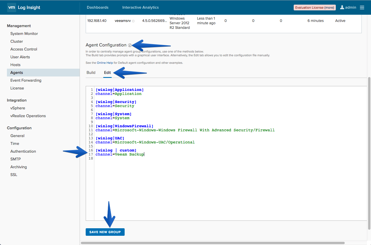Screen dimensions: 371x245
Task: Click the [winlog|Application] line
Action: pos(119,90)
